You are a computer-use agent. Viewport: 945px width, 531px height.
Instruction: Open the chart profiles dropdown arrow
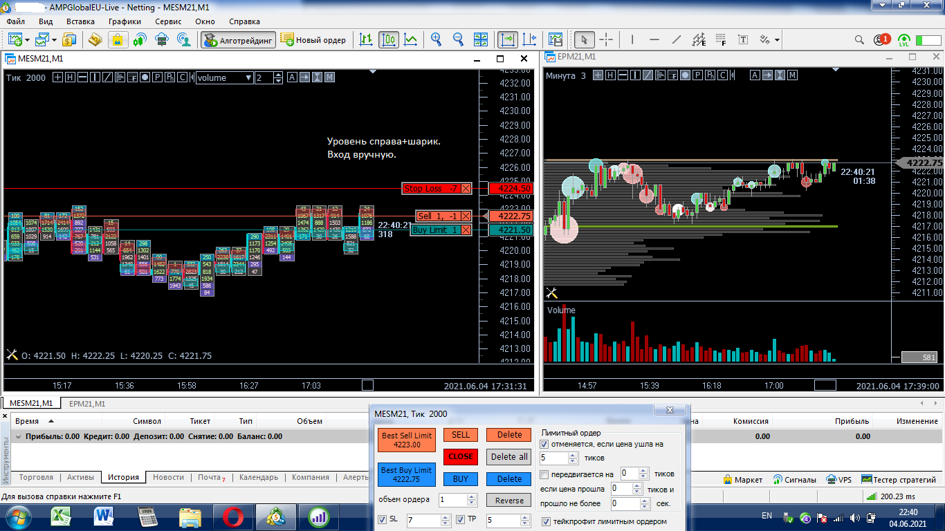coord(53,40)
